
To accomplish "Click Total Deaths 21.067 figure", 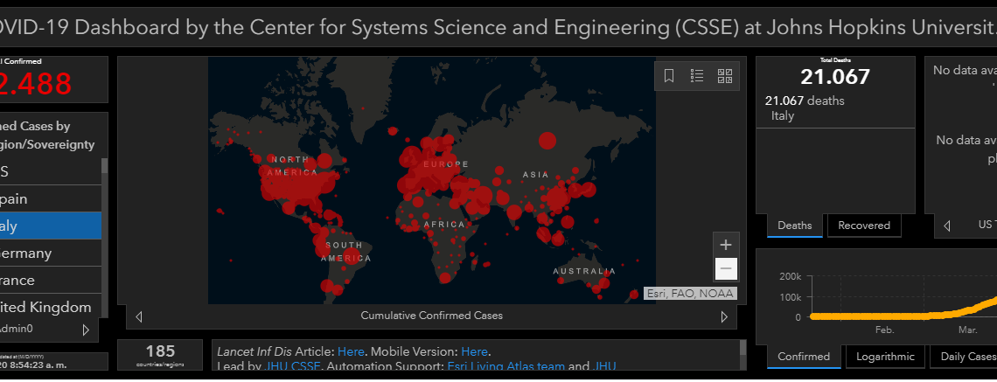I will 835,76.
